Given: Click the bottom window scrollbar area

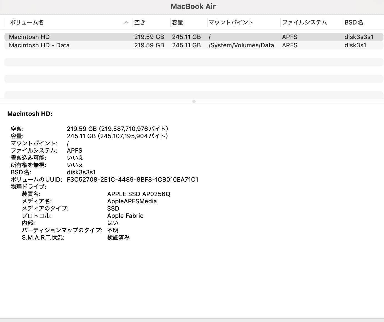Looking at the screenshot, I should pos(192,319).
